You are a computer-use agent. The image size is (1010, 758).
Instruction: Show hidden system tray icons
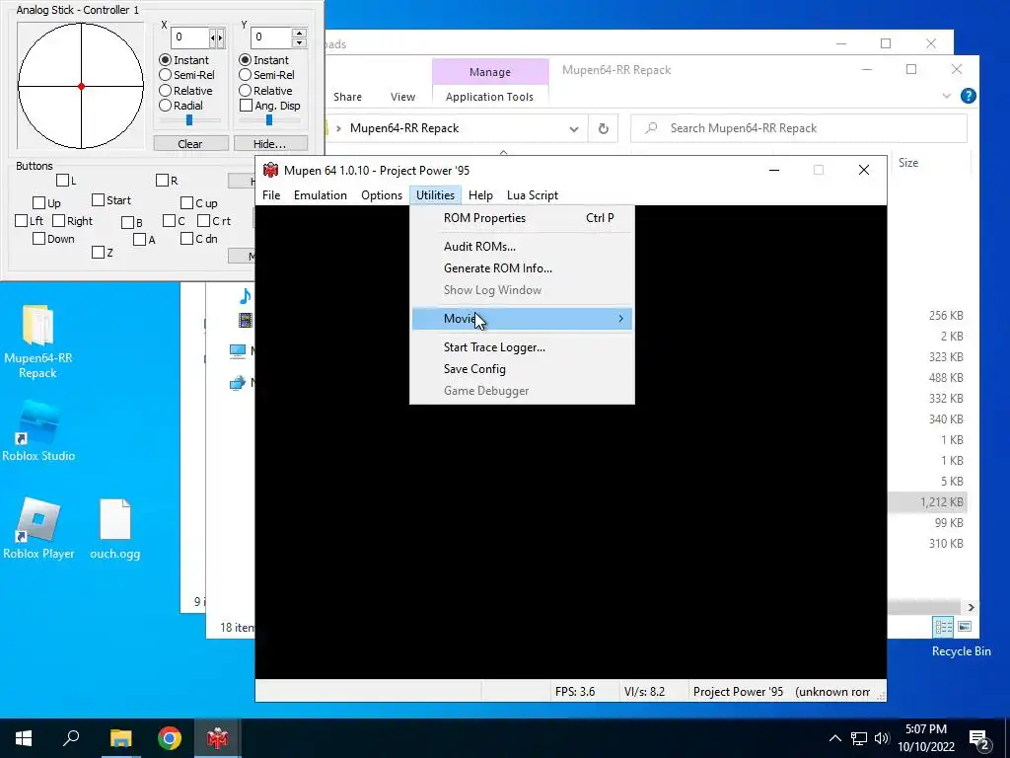click(834, 738)
